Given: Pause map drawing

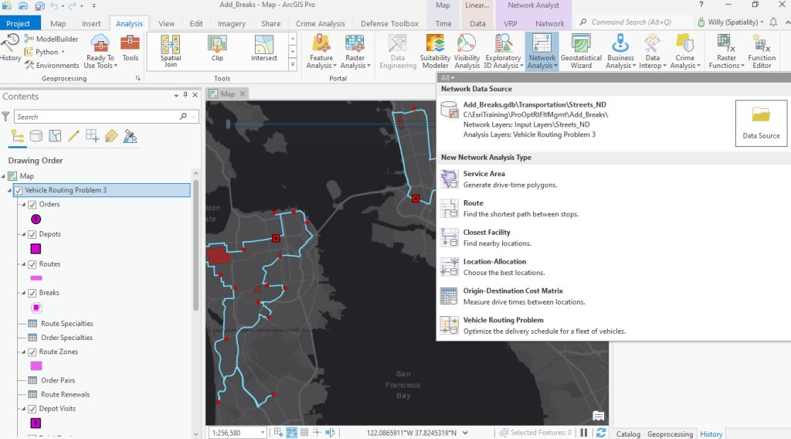Looking at the screenshot, I should [584, 433].
